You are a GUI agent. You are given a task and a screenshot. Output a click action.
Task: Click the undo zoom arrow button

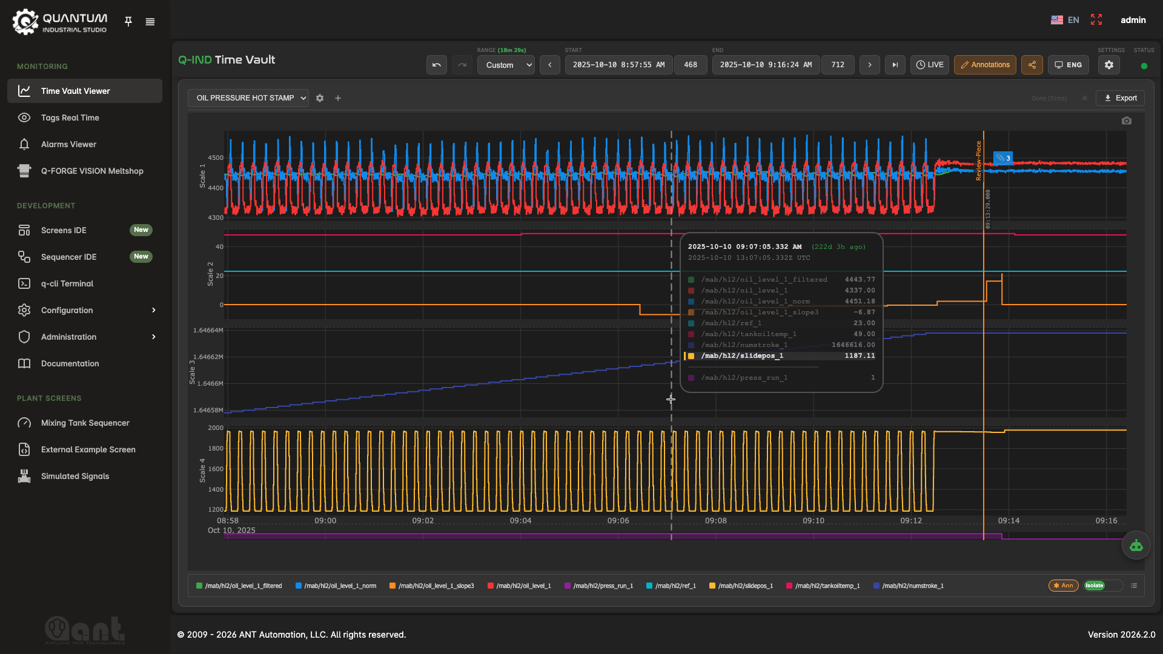[x=437, y=65]
